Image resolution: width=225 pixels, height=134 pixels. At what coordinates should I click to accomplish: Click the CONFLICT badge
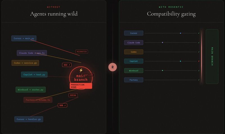pos(88,75)
